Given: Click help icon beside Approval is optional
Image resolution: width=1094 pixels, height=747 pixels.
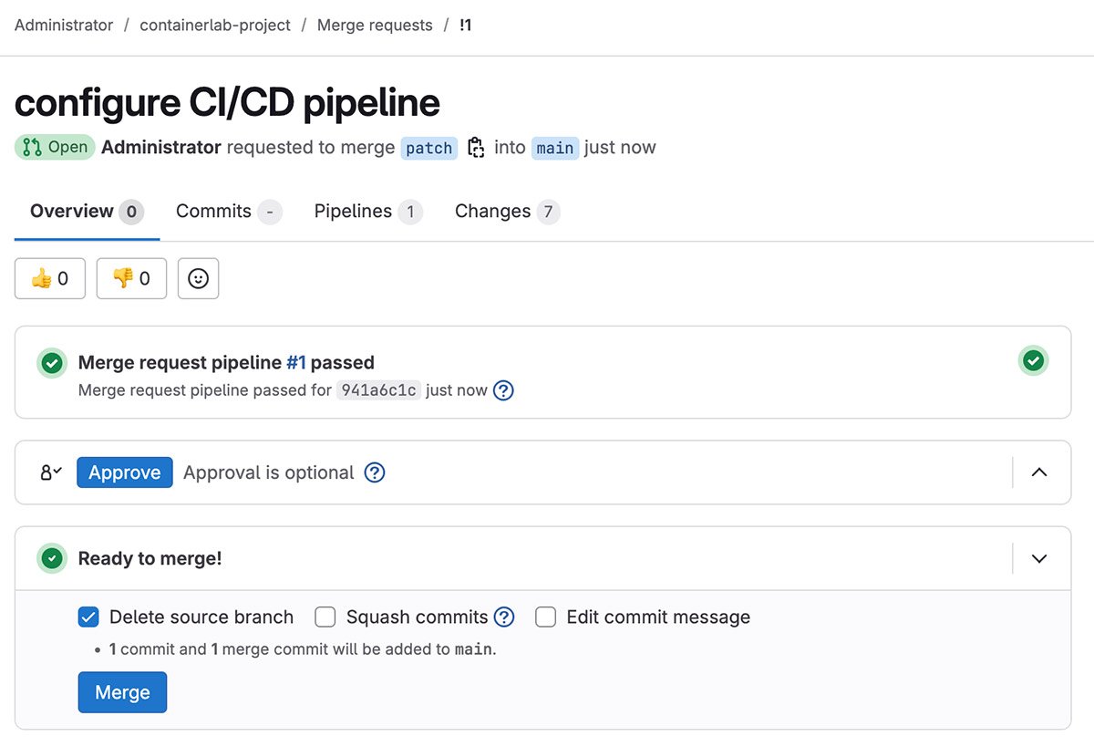Looking at the screenshot, I should tap(374, 472).
